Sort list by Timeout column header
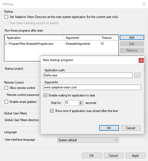 tap(109, 38)
